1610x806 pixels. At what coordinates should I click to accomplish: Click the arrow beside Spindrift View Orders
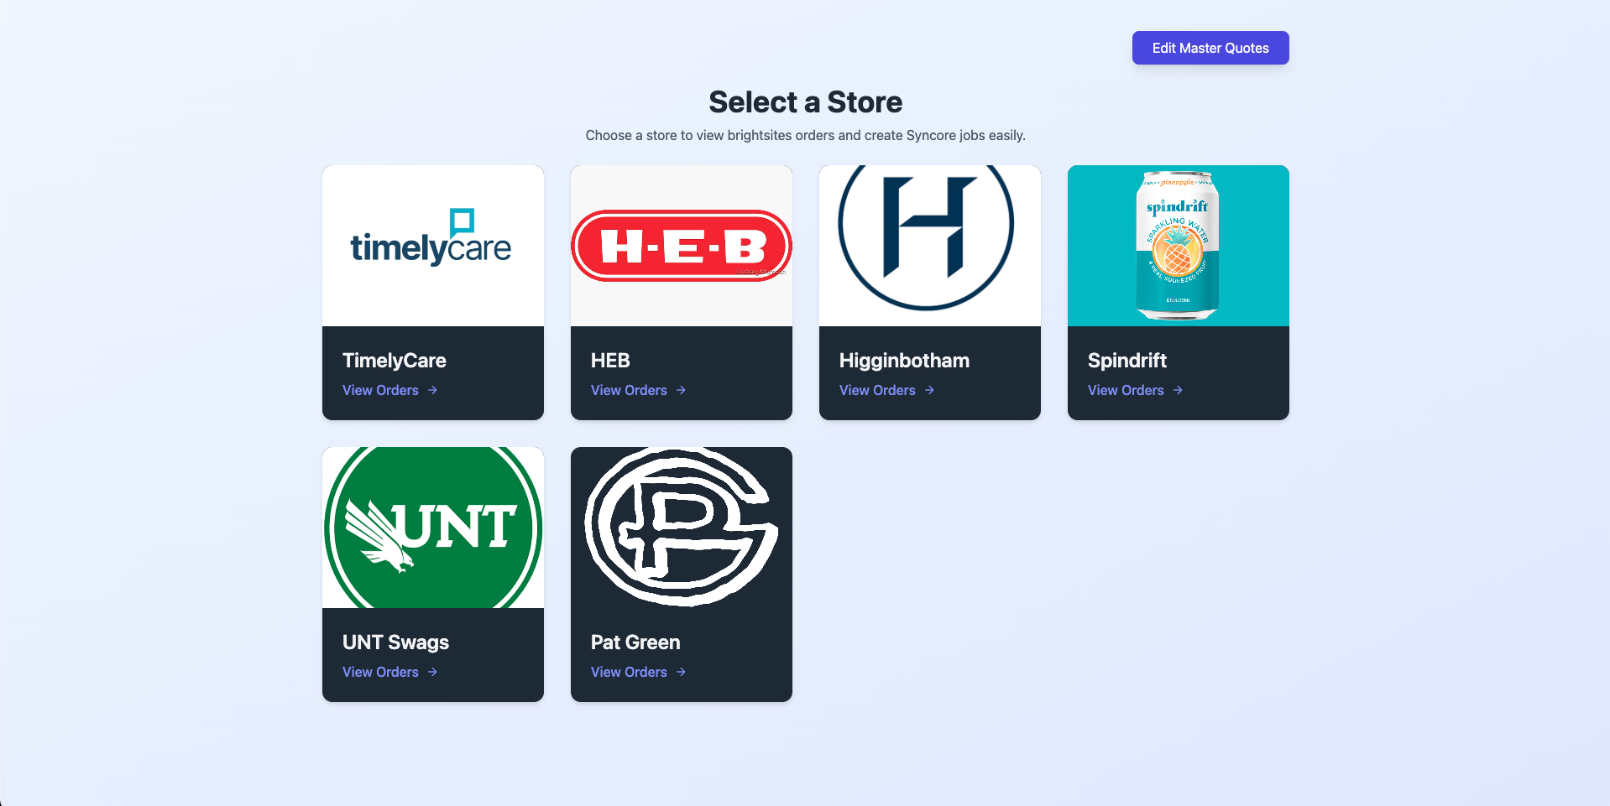coord(1178,390)
